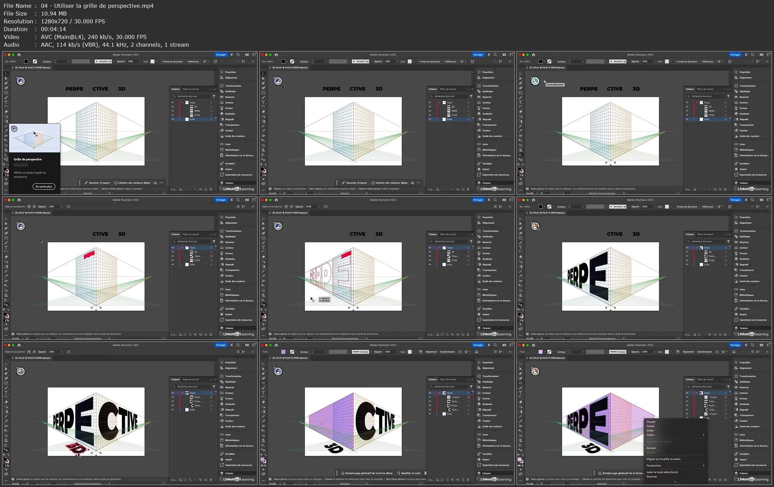This screenshot has height=487, width=774.
Task: Click the En savoir plus button
Action: 44,186
